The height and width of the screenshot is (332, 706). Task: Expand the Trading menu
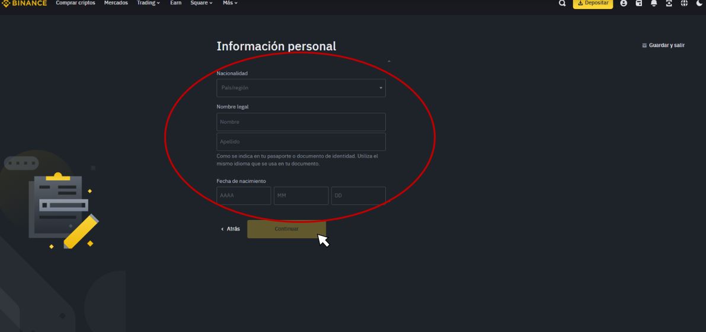coord(148,4)
